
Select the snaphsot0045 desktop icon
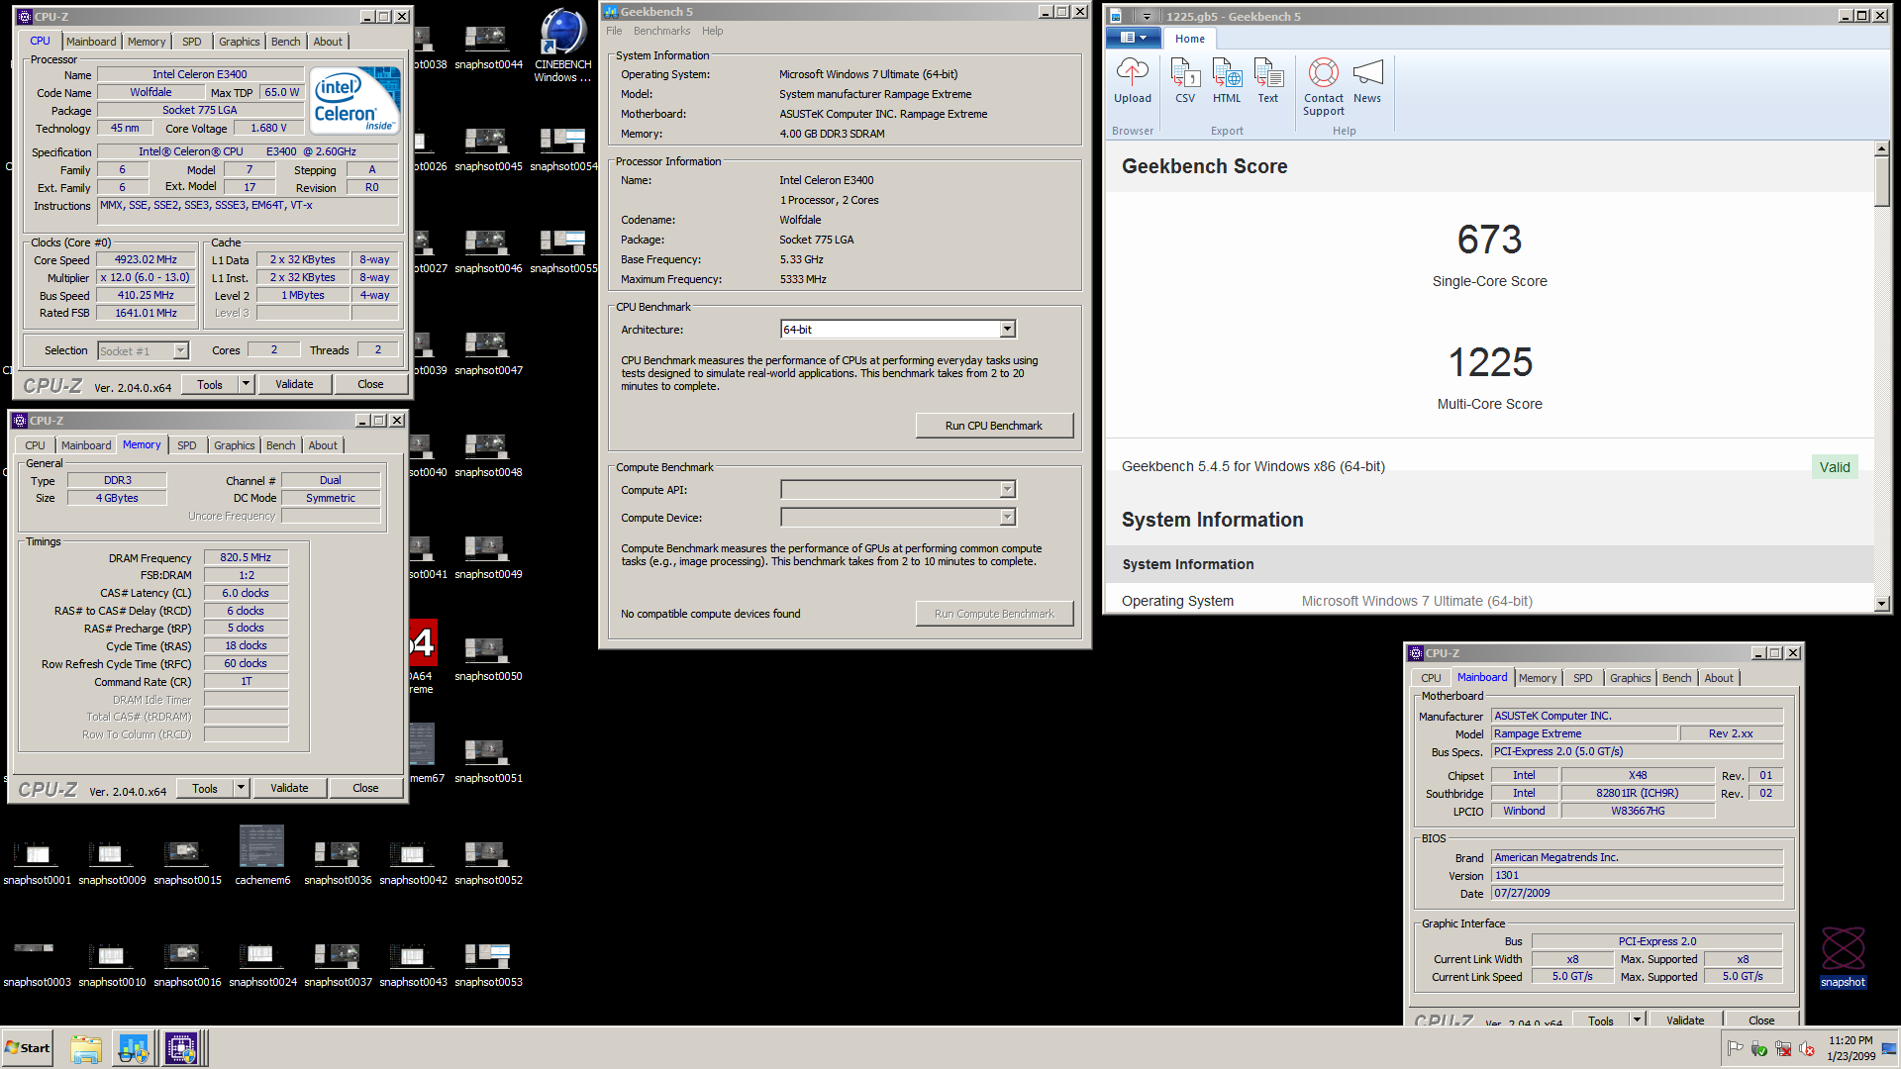488,149
